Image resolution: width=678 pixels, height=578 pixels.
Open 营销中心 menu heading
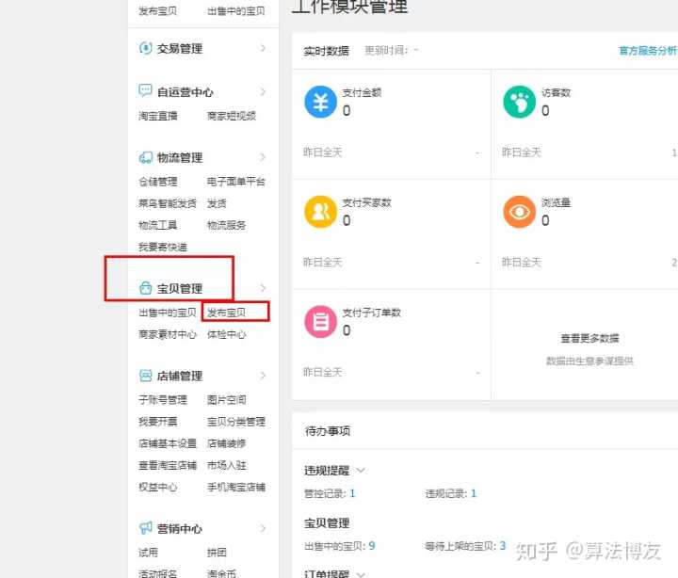coord(180,529)
